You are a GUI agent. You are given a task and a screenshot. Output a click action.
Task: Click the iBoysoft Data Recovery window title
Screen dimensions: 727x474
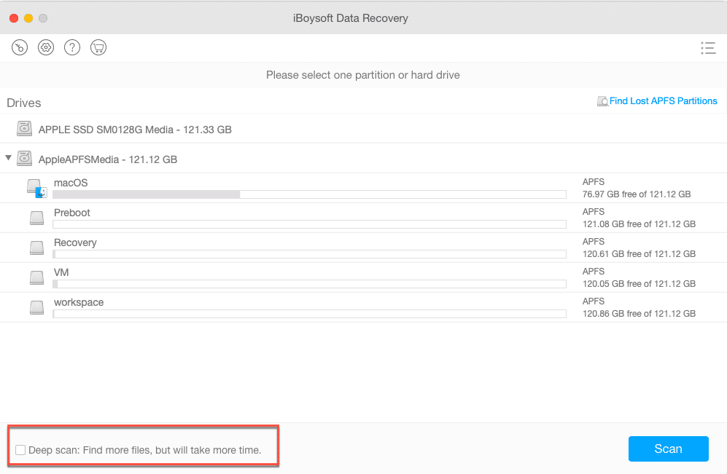(351, 18)
